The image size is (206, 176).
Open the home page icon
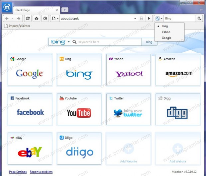coord(37,19)
